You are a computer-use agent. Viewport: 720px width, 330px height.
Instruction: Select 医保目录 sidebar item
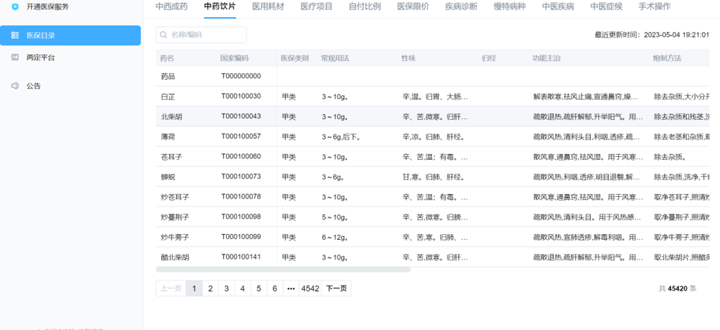(x=70, y=35)
